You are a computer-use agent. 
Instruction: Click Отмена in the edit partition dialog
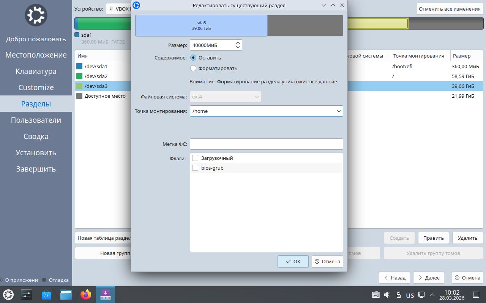327,261
